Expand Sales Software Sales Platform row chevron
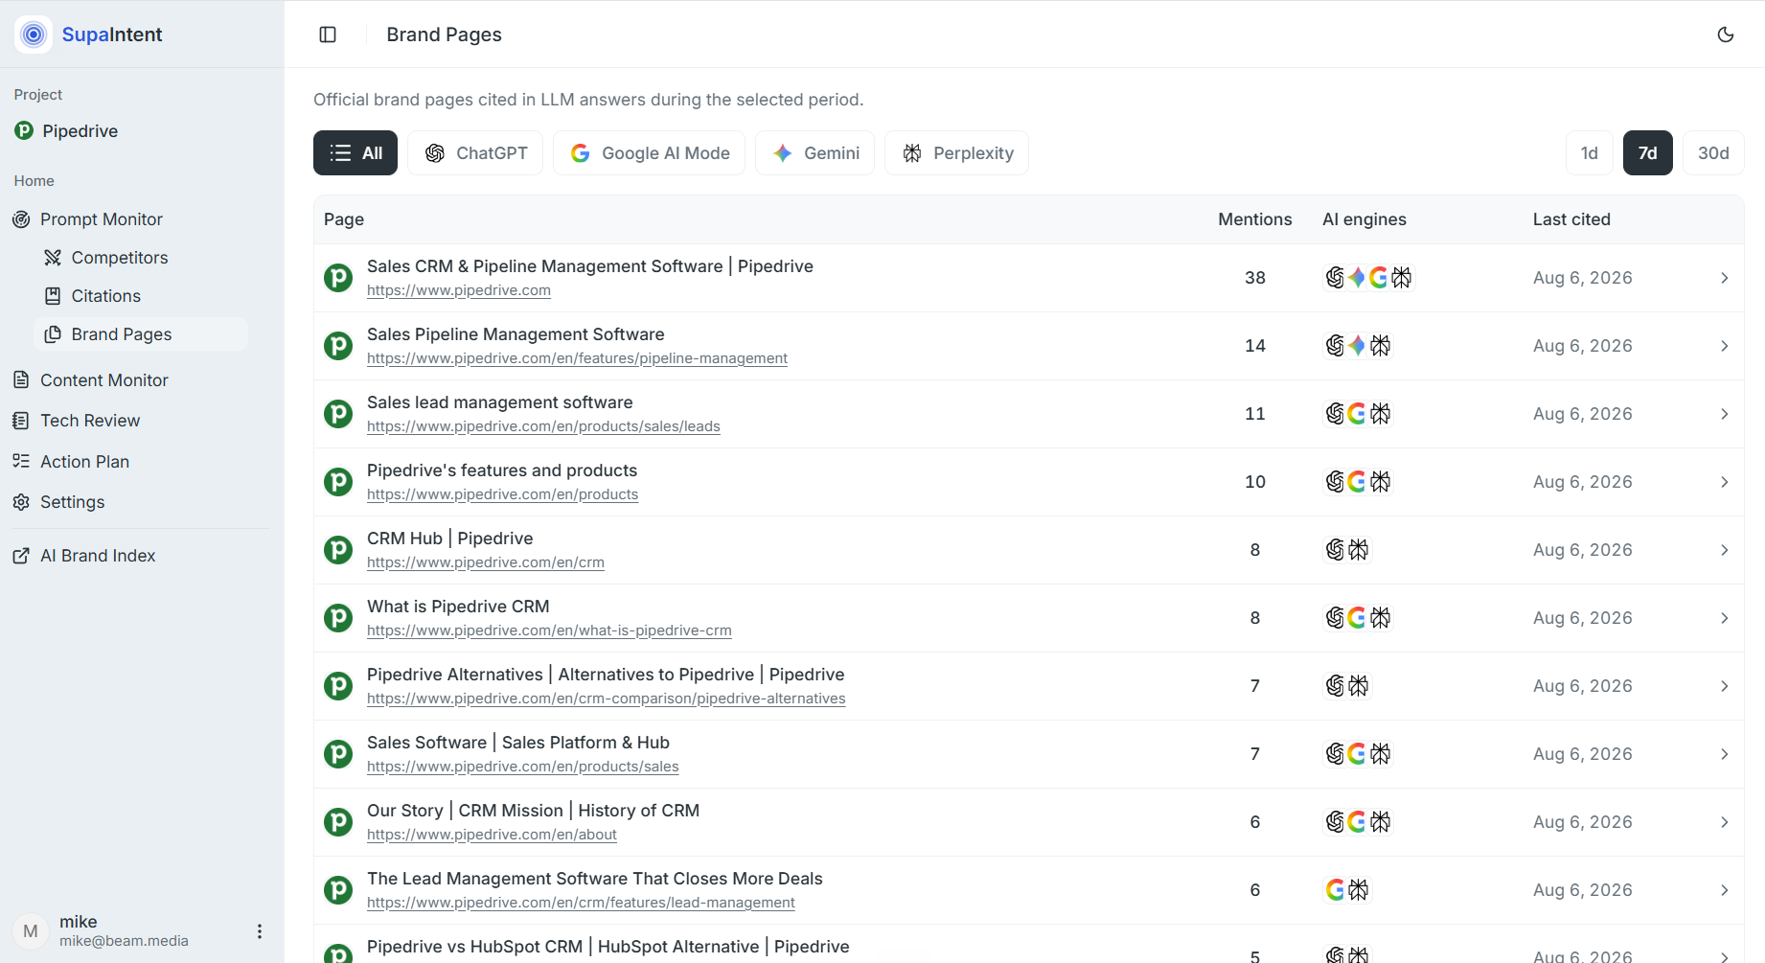The height and width of the screenshot is (963, 1765). click(1724, 754)
